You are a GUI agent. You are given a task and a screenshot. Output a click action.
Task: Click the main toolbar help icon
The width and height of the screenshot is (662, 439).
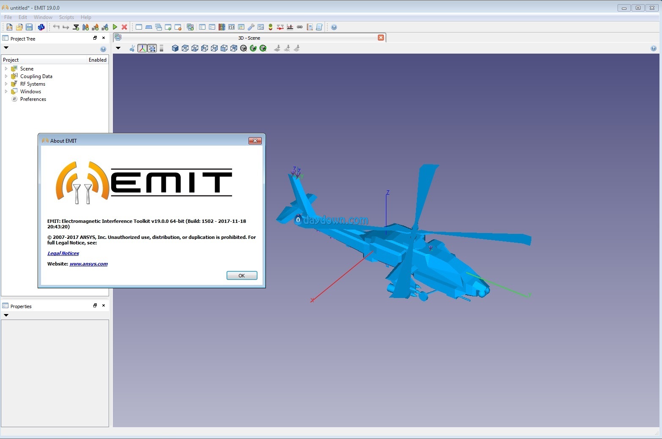coord(334,27)
